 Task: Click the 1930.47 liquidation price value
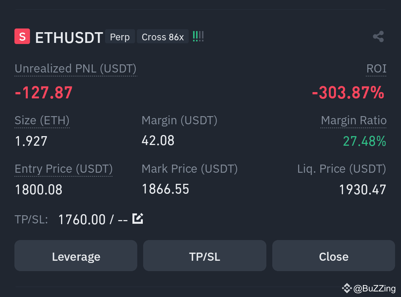363,189
